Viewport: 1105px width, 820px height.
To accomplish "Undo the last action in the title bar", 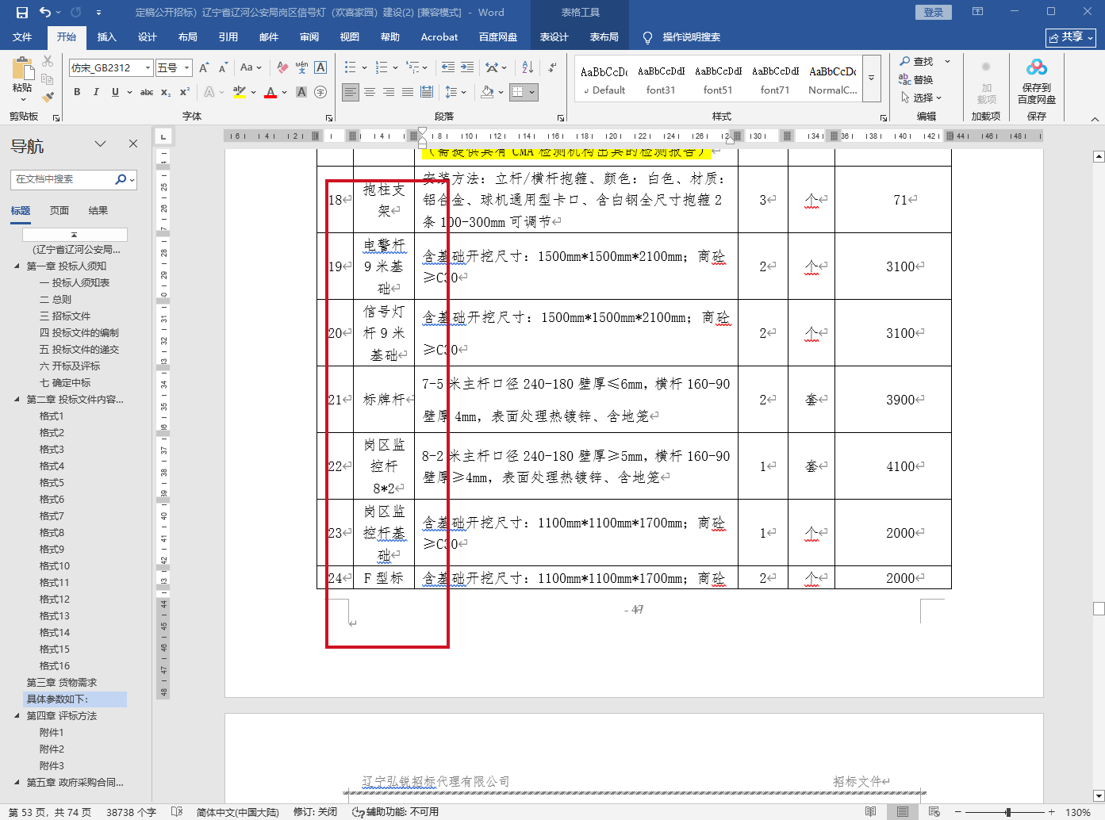I will pyautogui.click(x=45, y=13).
